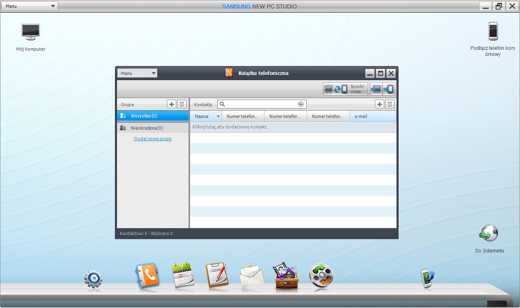Click 'Kliknij tutaj, aby dodać nowy kontakt' row

pos(293,127)
